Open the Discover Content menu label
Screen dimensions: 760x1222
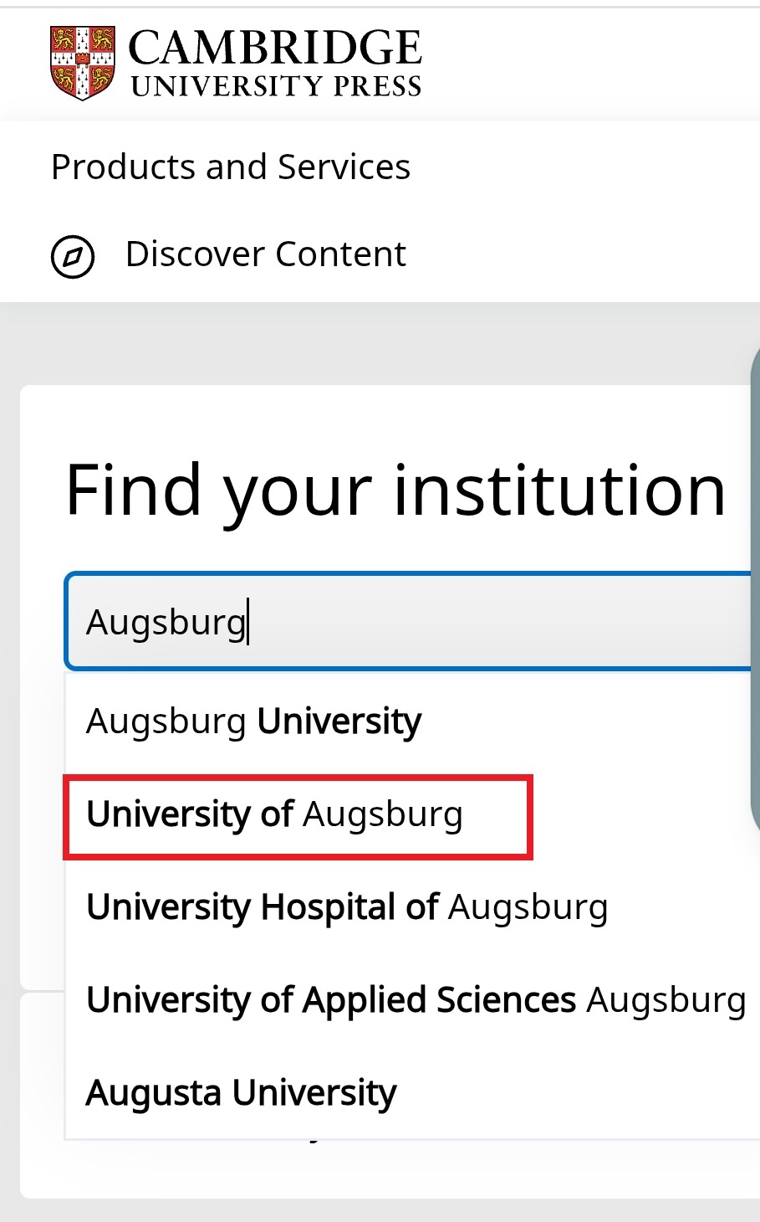click(265, 254)
